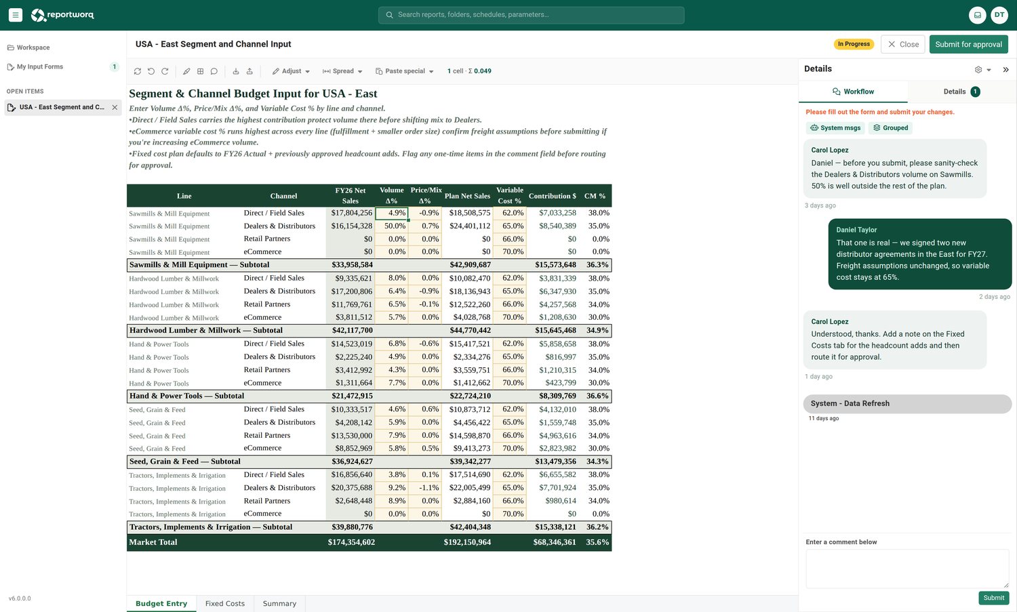Image resolution: width=1017 pixels, height=612 pixels.
Task: Open the Spread dropdown
Action: click(x=342, y=71)
